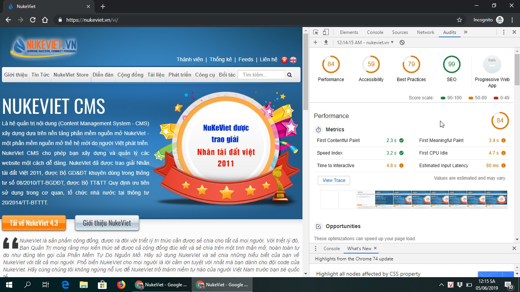Switch to the drawer Console tab

click(331, 249)
